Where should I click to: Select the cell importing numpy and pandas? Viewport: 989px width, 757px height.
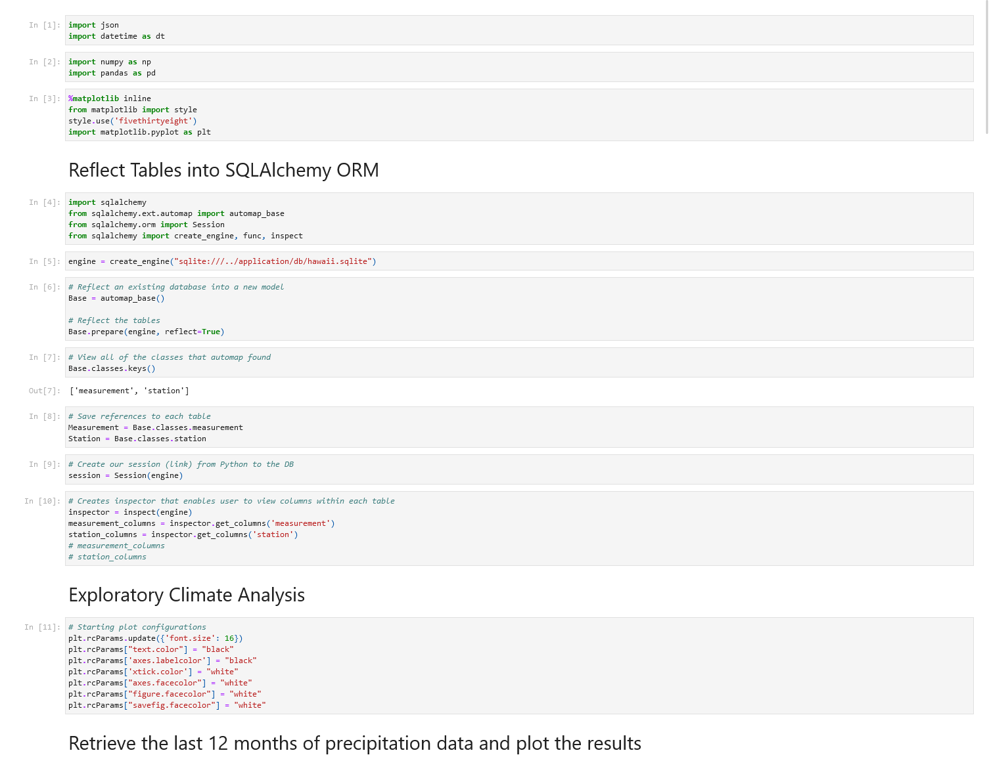click(x=519, y=67)
